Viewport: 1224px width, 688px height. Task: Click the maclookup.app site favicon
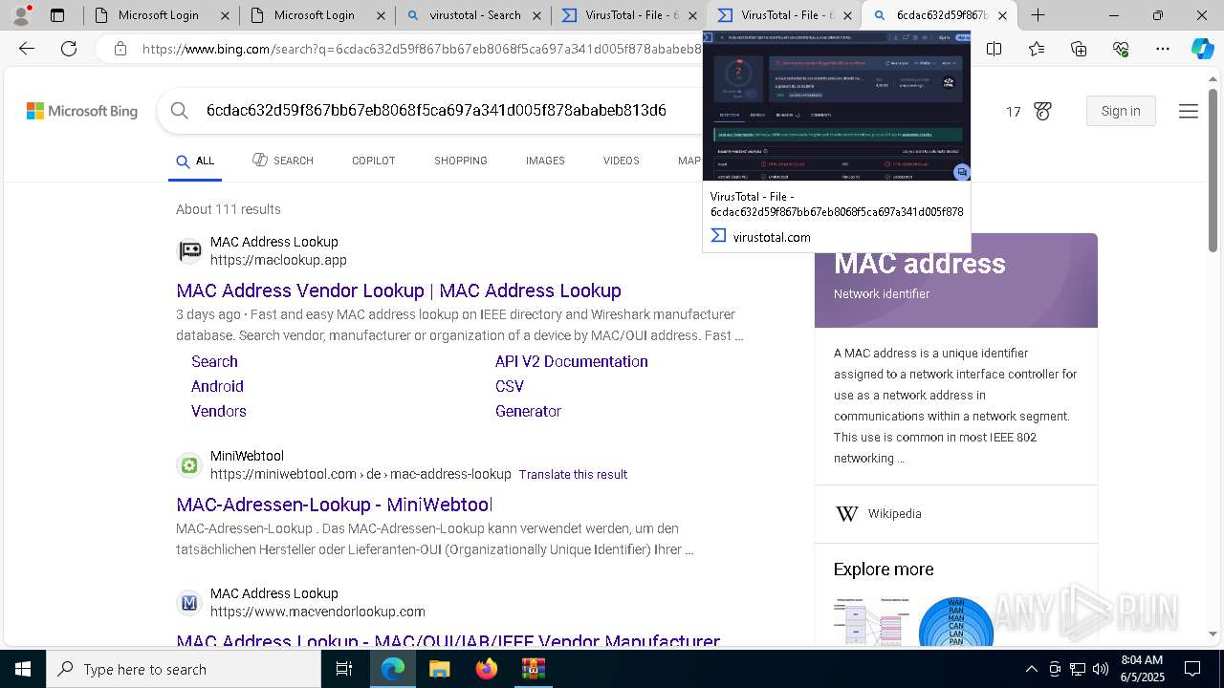189,251
